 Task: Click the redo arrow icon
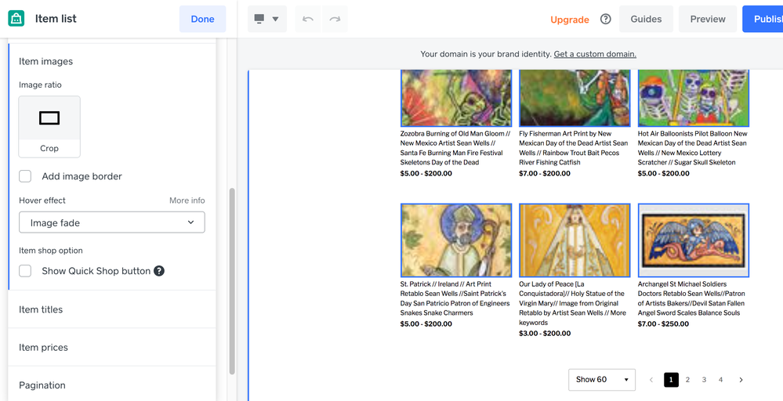point(335,19)
